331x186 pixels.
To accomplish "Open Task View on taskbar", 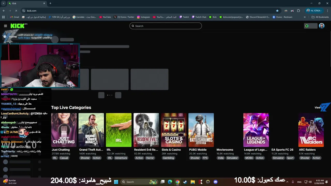I will click(162, 182).
